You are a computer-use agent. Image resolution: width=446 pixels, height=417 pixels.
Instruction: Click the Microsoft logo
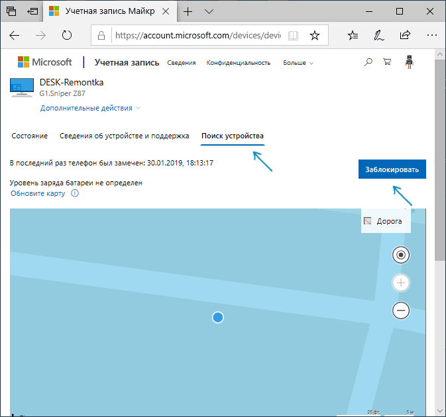tap(44, 62)
